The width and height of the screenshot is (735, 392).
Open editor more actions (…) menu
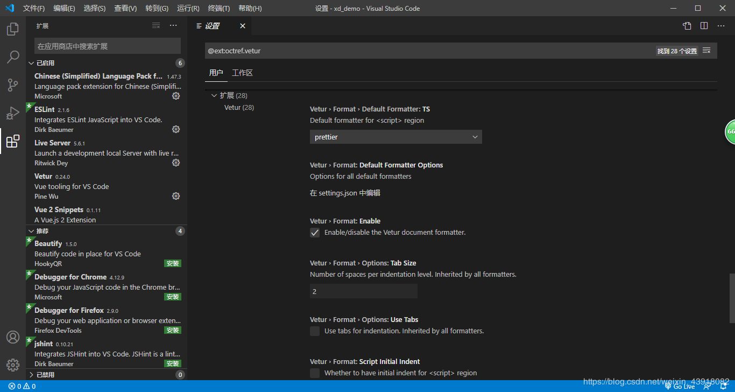pyautogui.click(x=722, y=26)
